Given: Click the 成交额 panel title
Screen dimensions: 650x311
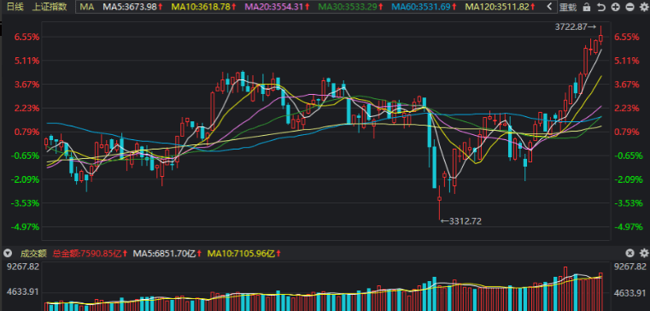Looking at the screenshot, I should [x=34, y=253].
